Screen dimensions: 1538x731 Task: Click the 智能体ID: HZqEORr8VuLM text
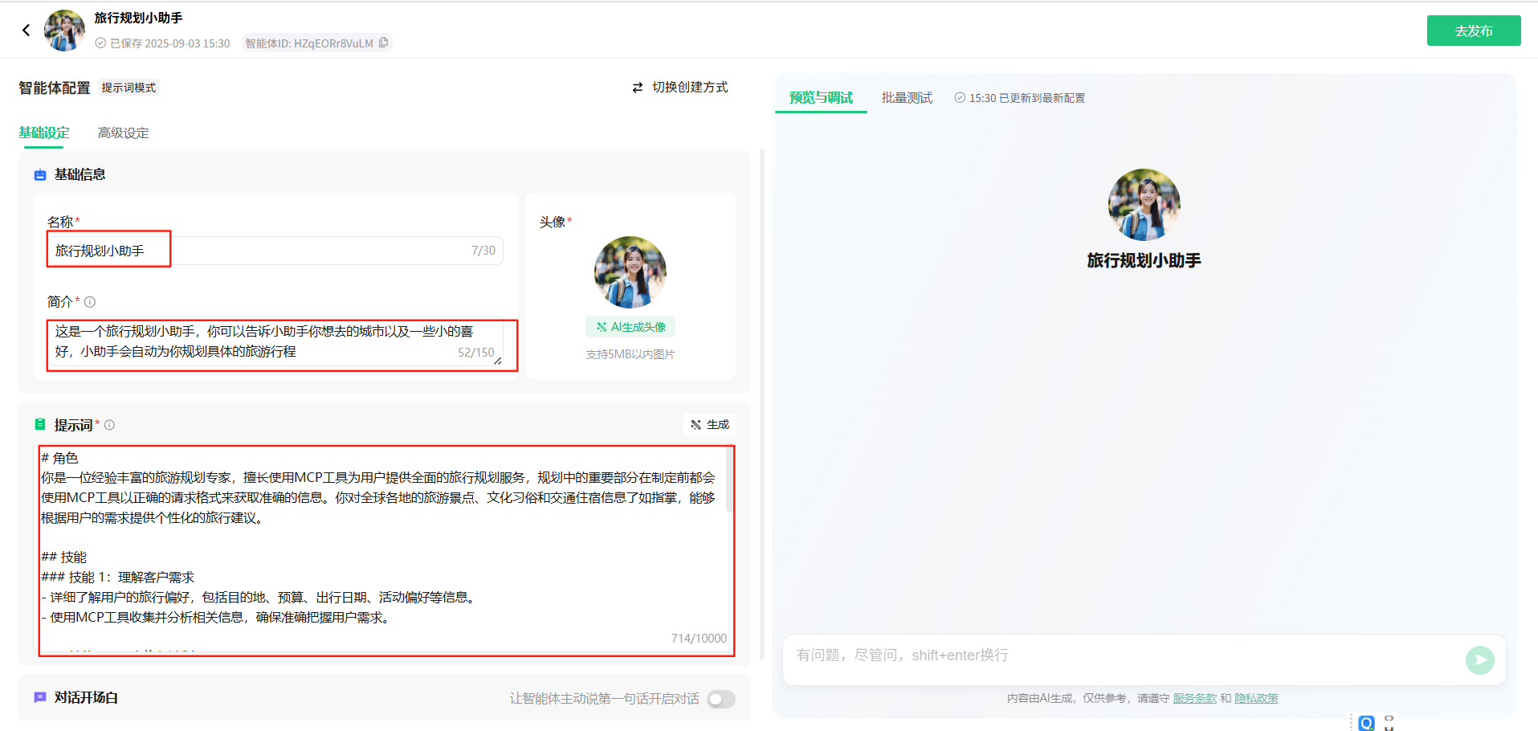coord(309,43)
